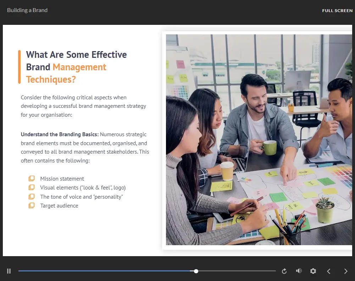Click the unplayed part of the progress bar
Viewport: 355px width, 281px height.
(238, 271)
